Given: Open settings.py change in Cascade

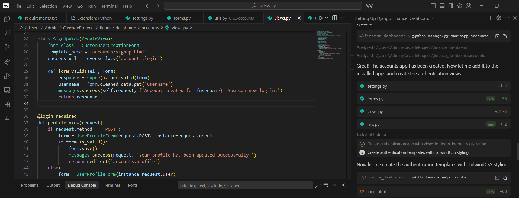Looking at the screenshot, I should [x=434, y=86].
